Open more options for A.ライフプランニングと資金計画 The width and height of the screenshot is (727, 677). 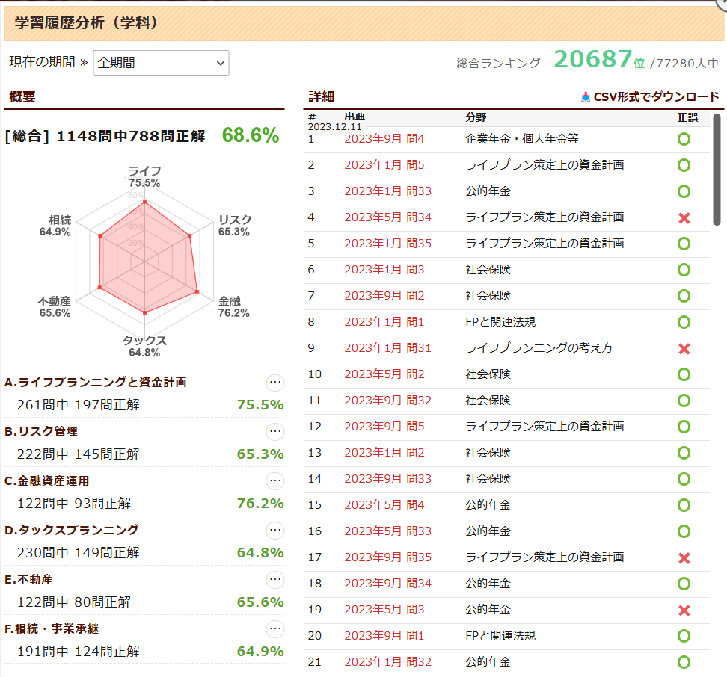pyautogui.click(x=275, y=383)
